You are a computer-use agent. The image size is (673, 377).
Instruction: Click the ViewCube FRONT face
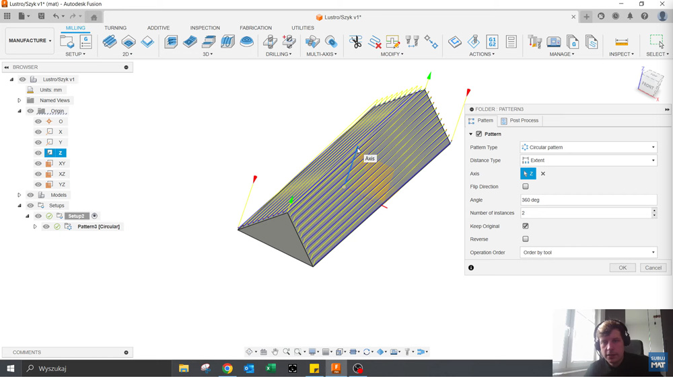[647, 87]
